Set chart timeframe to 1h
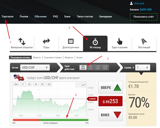Image resolution: width=160 pixels, height=128 pixels. (x=23, y=85)
